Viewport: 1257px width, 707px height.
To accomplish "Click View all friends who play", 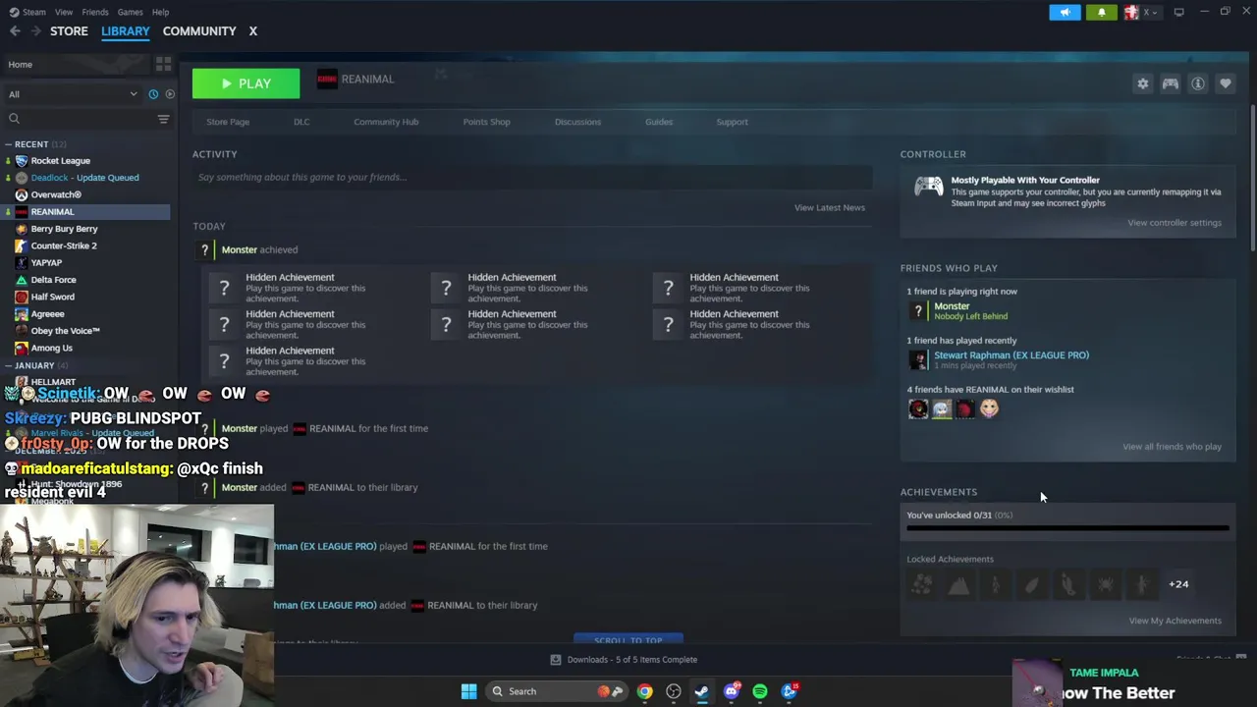I will pyautogui.click(x=1172, y=447).
